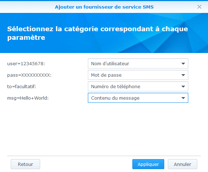Open the Nom d'utilisateur combo box
The height and width of the screenshot is (172, 208).
[x=138, y=64]
